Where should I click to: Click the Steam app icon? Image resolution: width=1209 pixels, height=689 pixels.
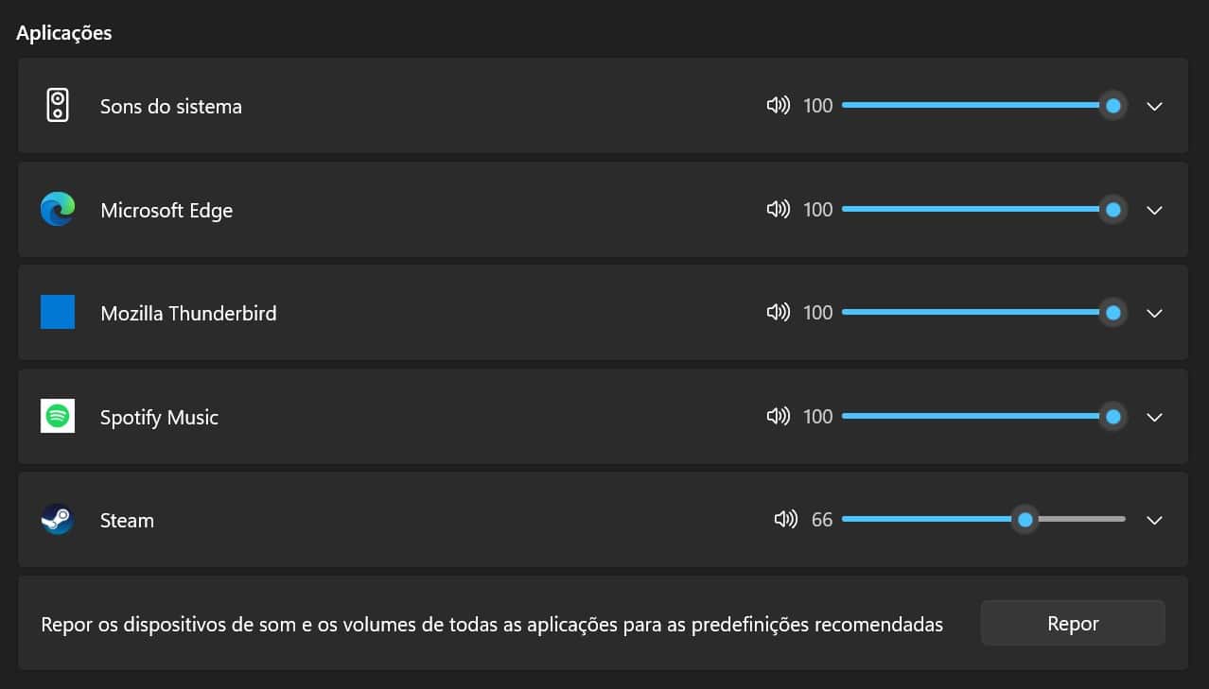[x=58, y=520]
